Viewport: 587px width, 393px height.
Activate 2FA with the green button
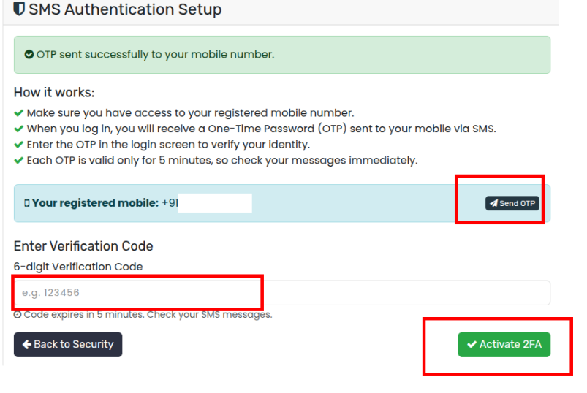(x=504, y=345)
